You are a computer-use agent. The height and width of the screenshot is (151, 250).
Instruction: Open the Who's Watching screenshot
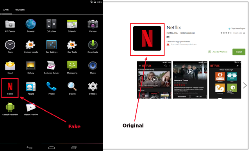click(225, 80)
